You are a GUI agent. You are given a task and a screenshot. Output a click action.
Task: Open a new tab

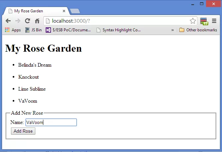click(75, 11)
